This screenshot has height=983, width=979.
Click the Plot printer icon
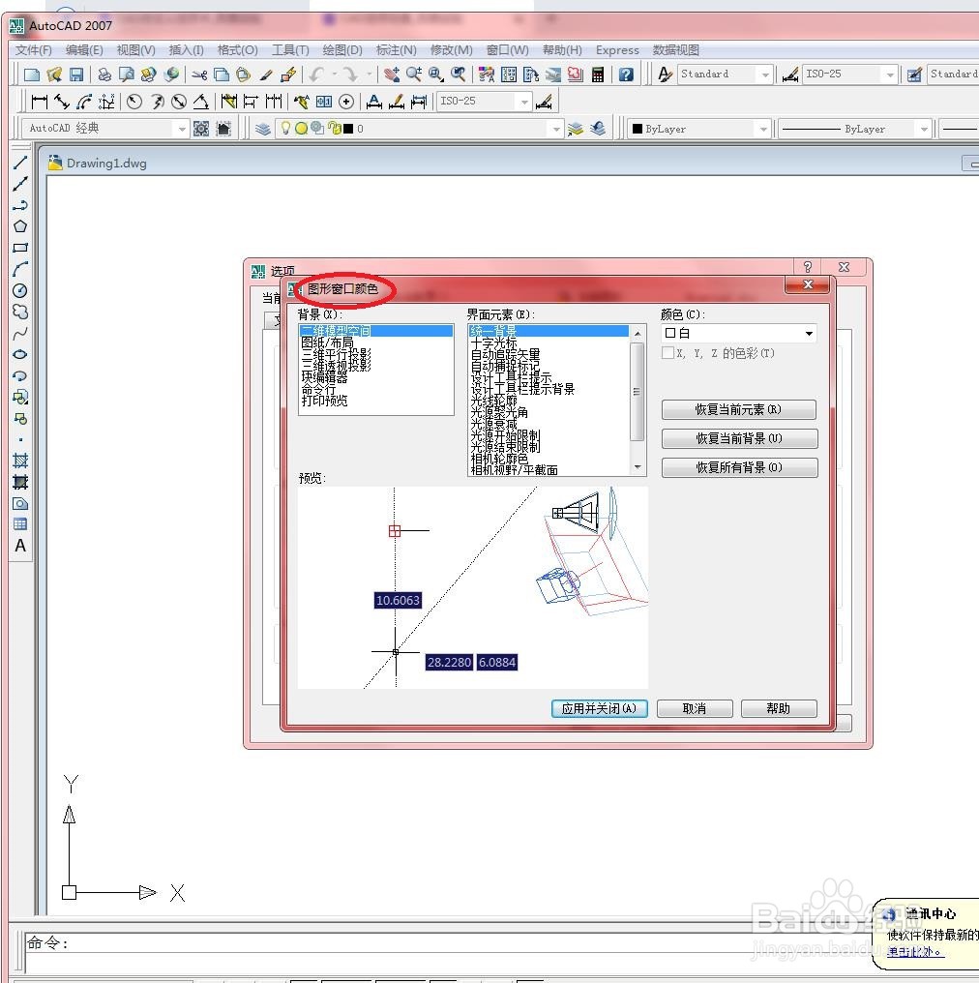pyautogui.click(x=104, y=74)
